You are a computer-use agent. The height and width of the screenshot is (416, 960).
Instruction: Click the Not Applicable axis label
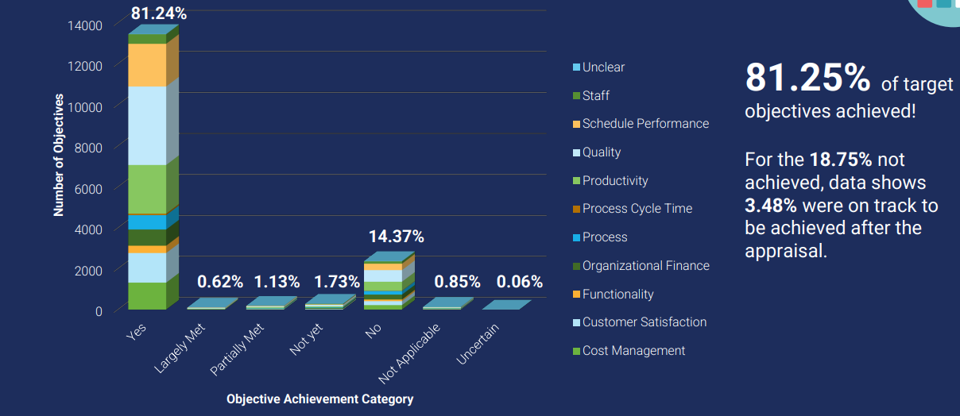pos(408,354)
